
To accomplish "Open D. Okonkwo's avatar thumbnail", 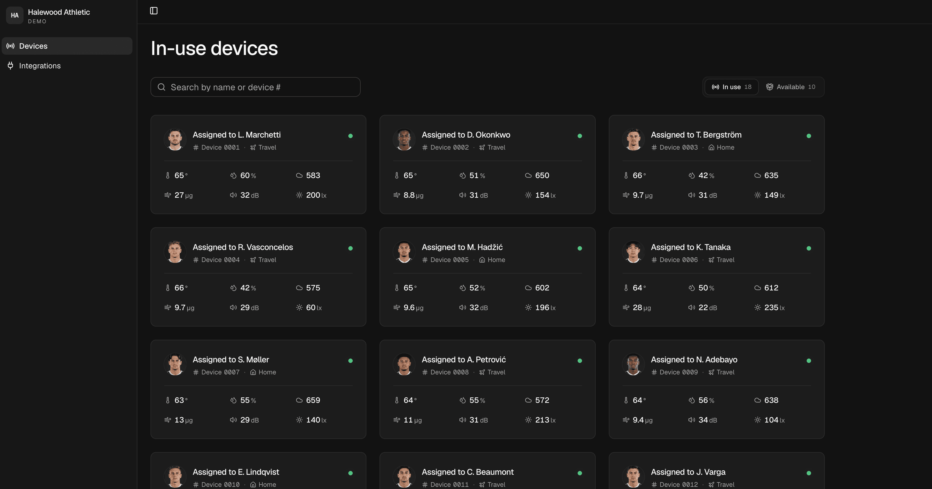I will point(404,139).
